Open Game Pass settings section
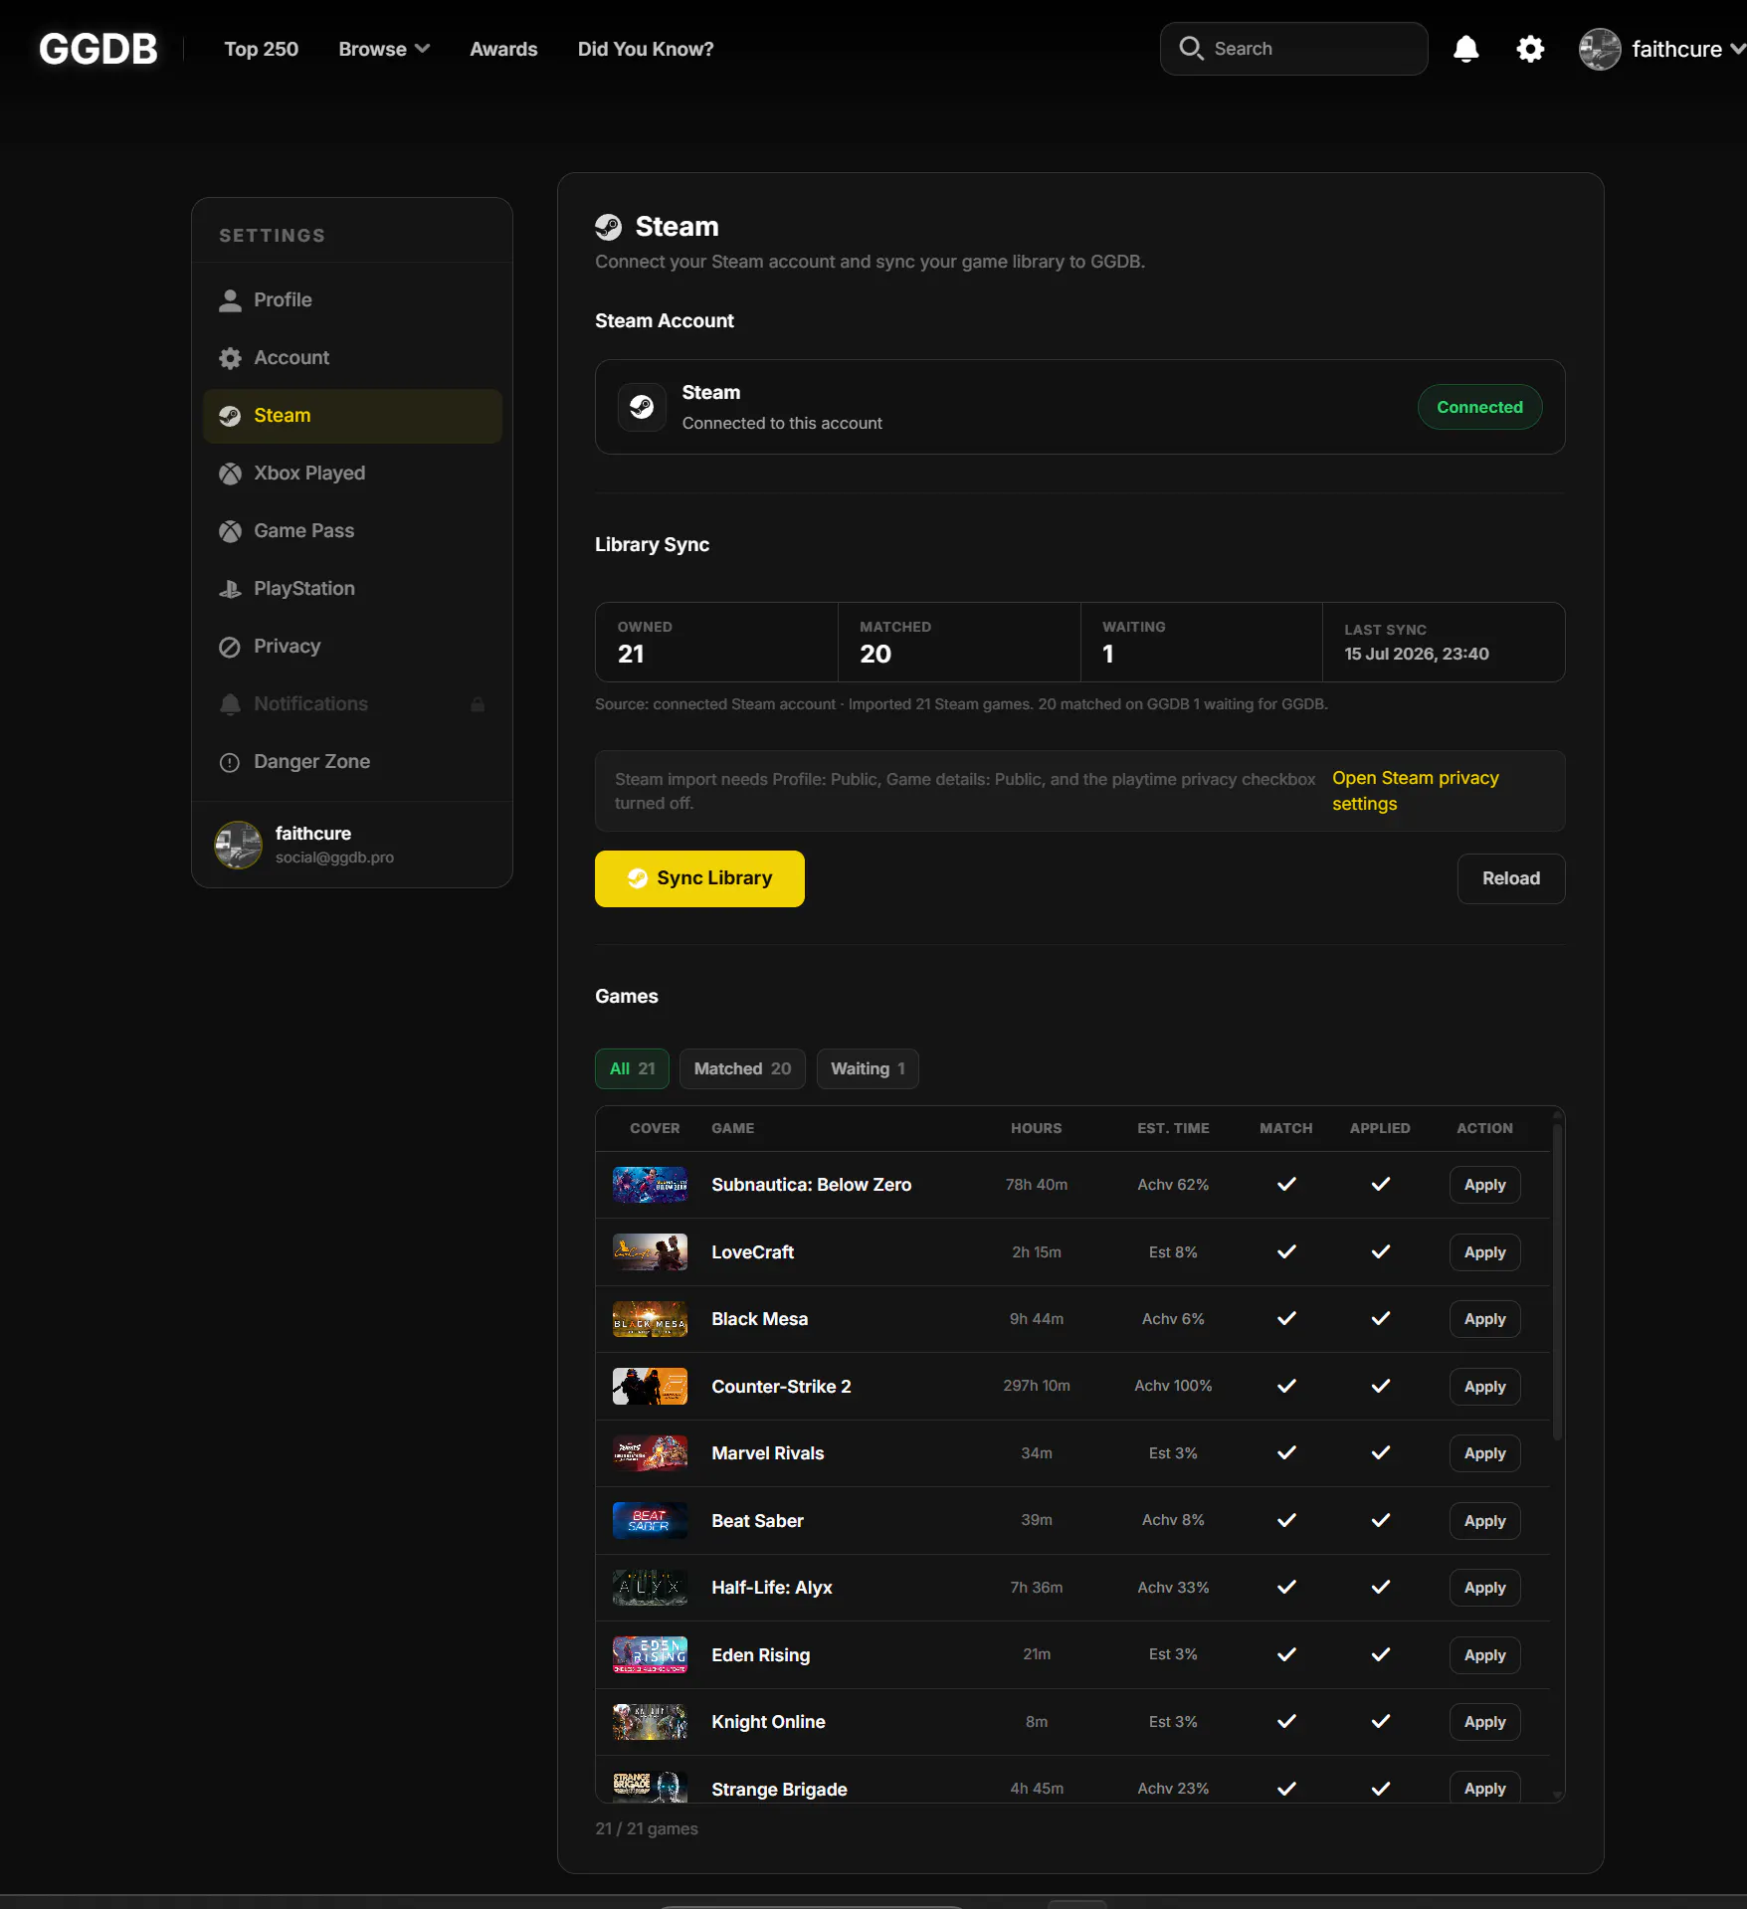This screenshot has height=1909, width=1747. [352, 531]
